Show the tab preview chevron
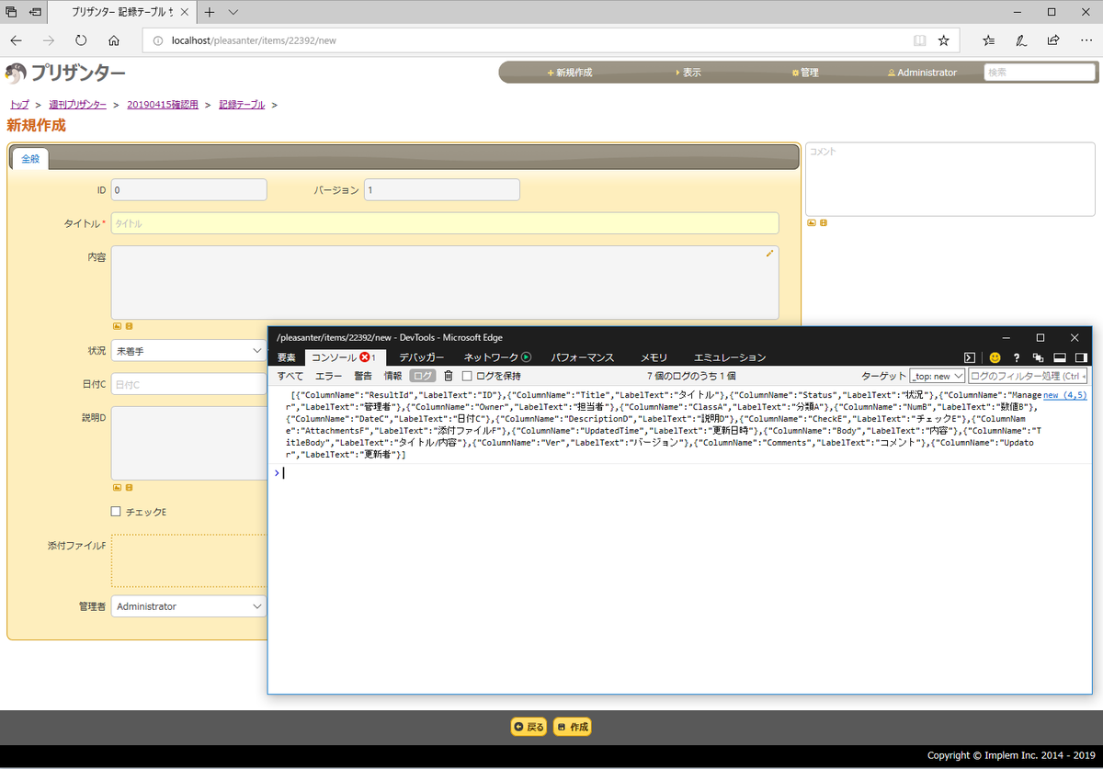 point(233,13)
